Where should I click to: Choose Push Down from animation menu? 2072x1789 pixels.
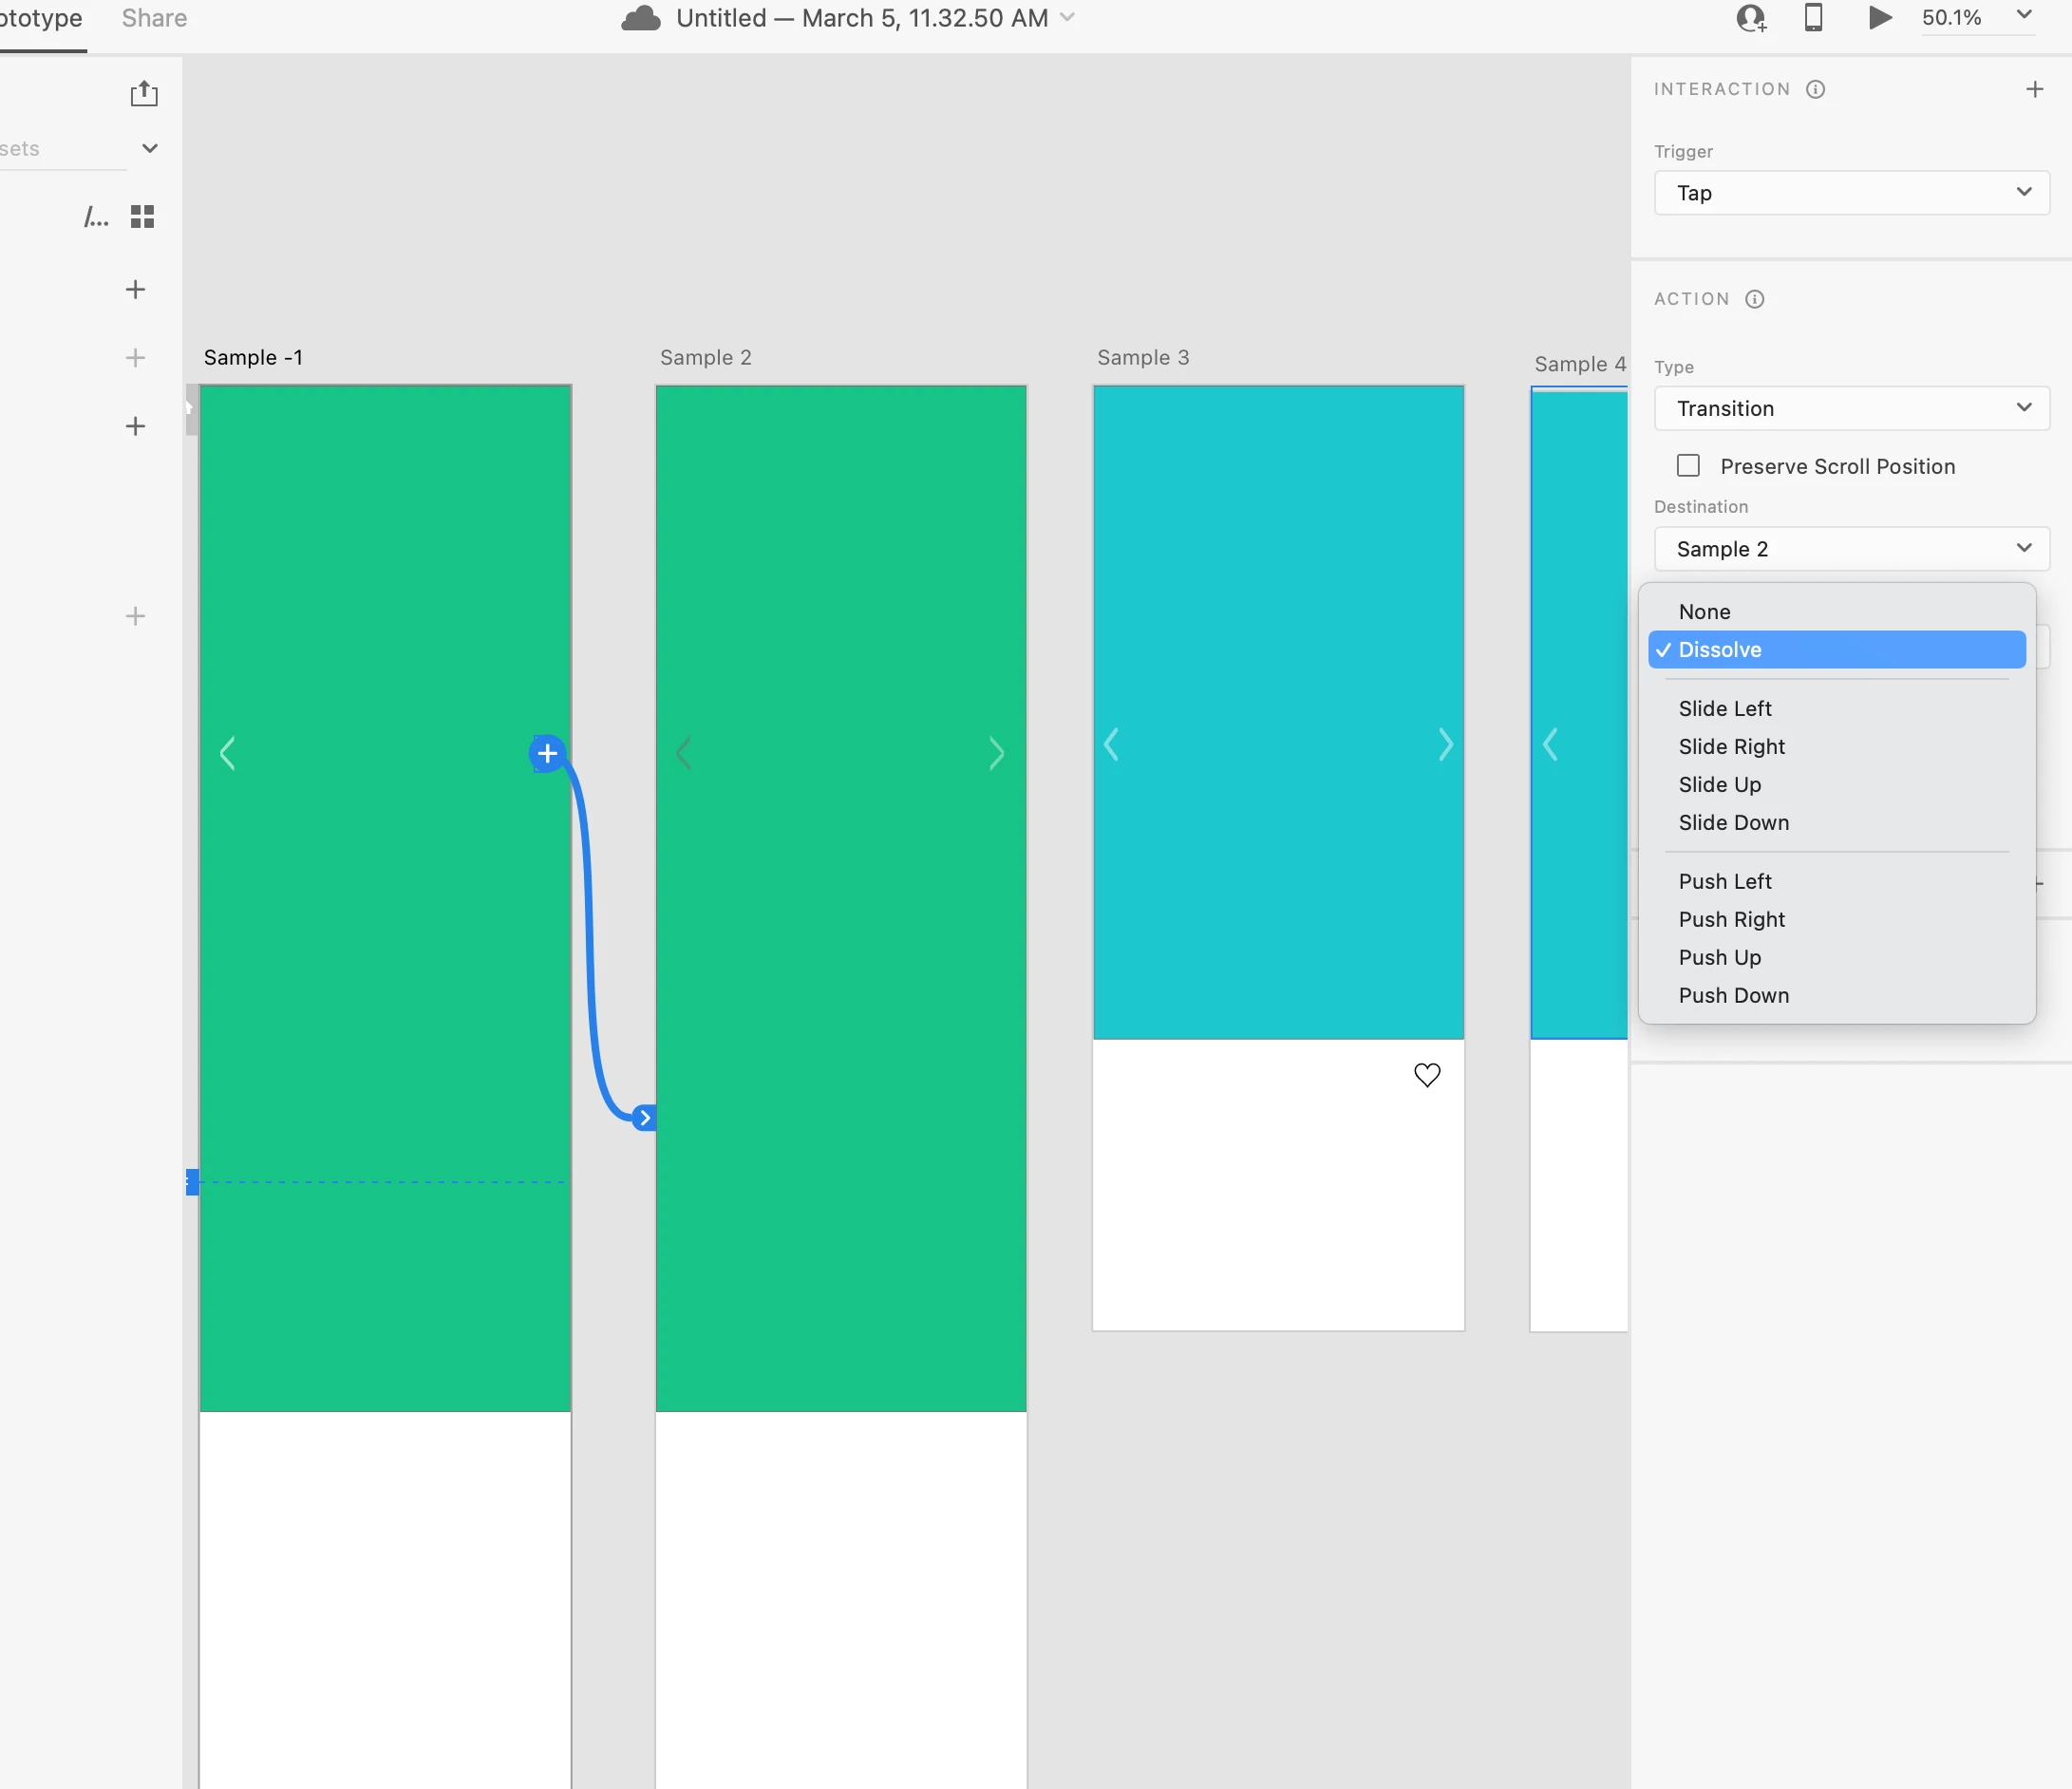coord(1733,996)
